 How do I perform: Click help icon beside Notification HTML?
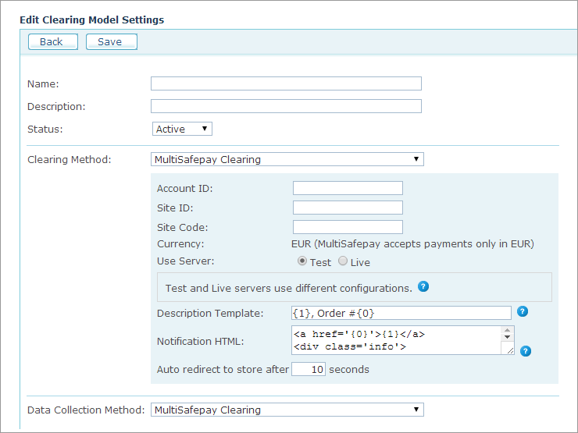click(526, 351)
